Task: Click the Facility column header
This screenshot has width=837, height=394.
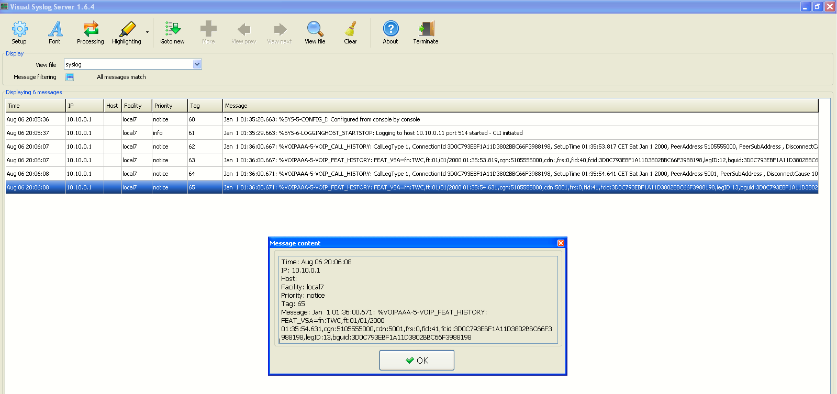Action: 137,106
